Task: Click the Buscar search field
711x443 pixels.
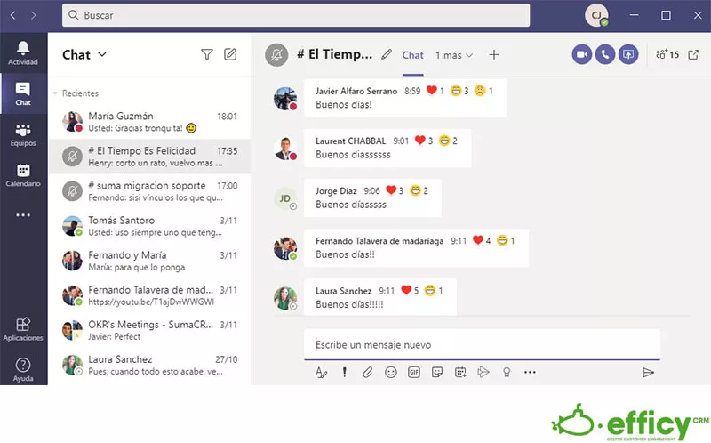Action: tap(296, 15)
